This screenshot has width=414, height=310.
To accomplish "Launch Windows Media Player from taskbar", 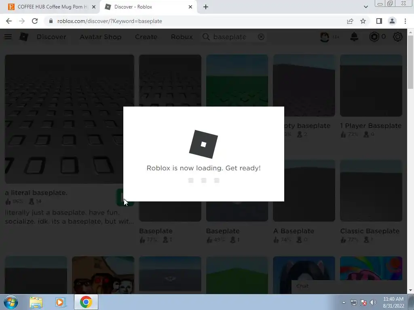I will point(61,302).
